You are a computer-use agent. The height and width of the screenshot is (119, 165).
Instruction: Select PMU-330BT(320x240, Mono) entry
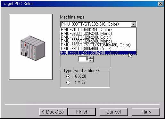point(98,41)
